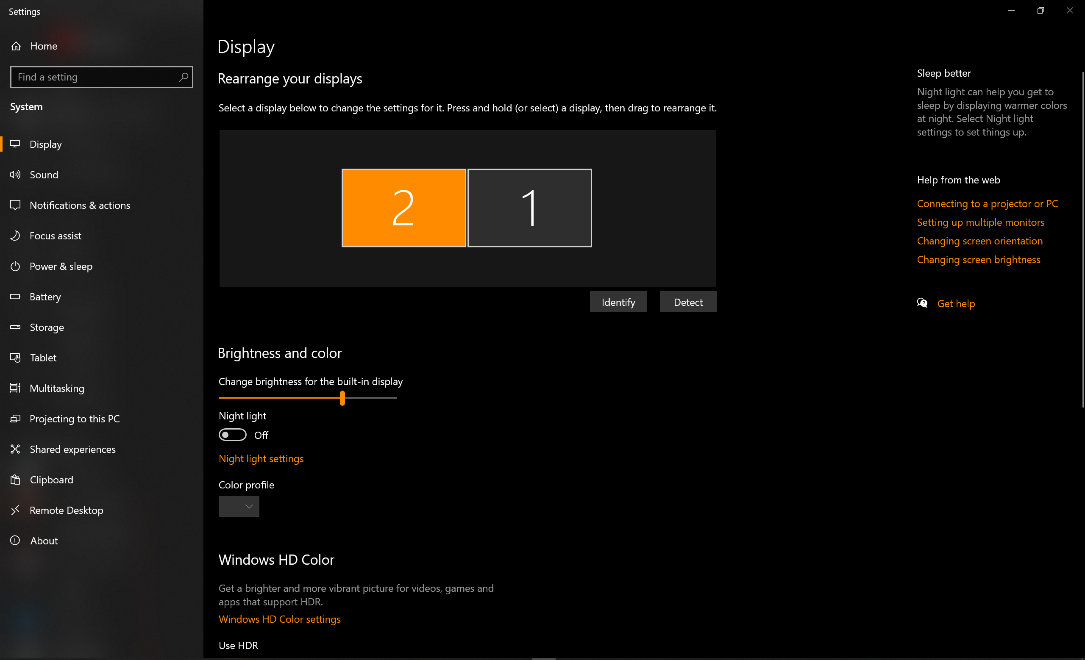Click the Identify button
Image resolution: width=1085 pixels, height=660 pixels.
click(x=619, y=302)
